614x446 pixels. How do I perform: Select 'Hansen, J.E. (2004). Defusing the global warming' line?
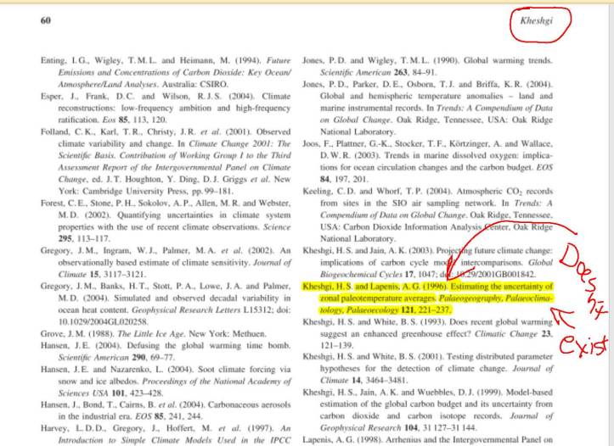(x=166, y=346)
